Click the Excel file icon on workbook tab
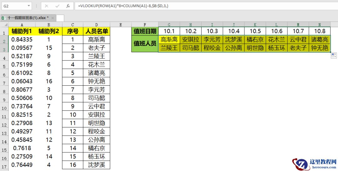This screenshot has height=171, width=338. pos(4,18)
